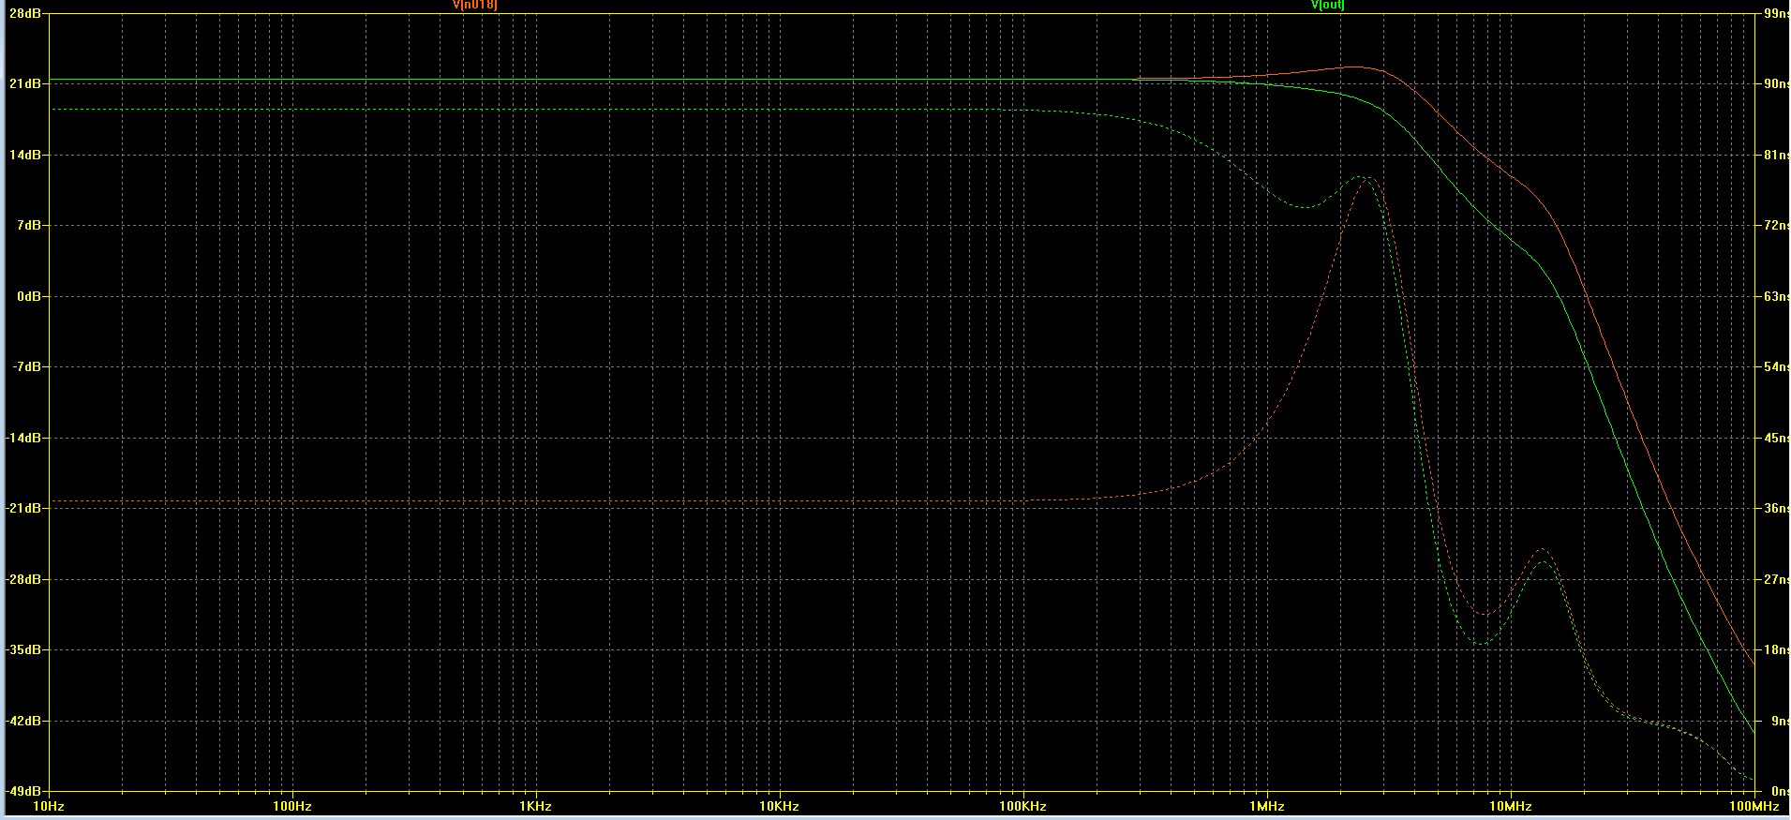Screen dimensions: 1791x820
Task: Click the 1KHz frequency axis label
Action: 536,806
